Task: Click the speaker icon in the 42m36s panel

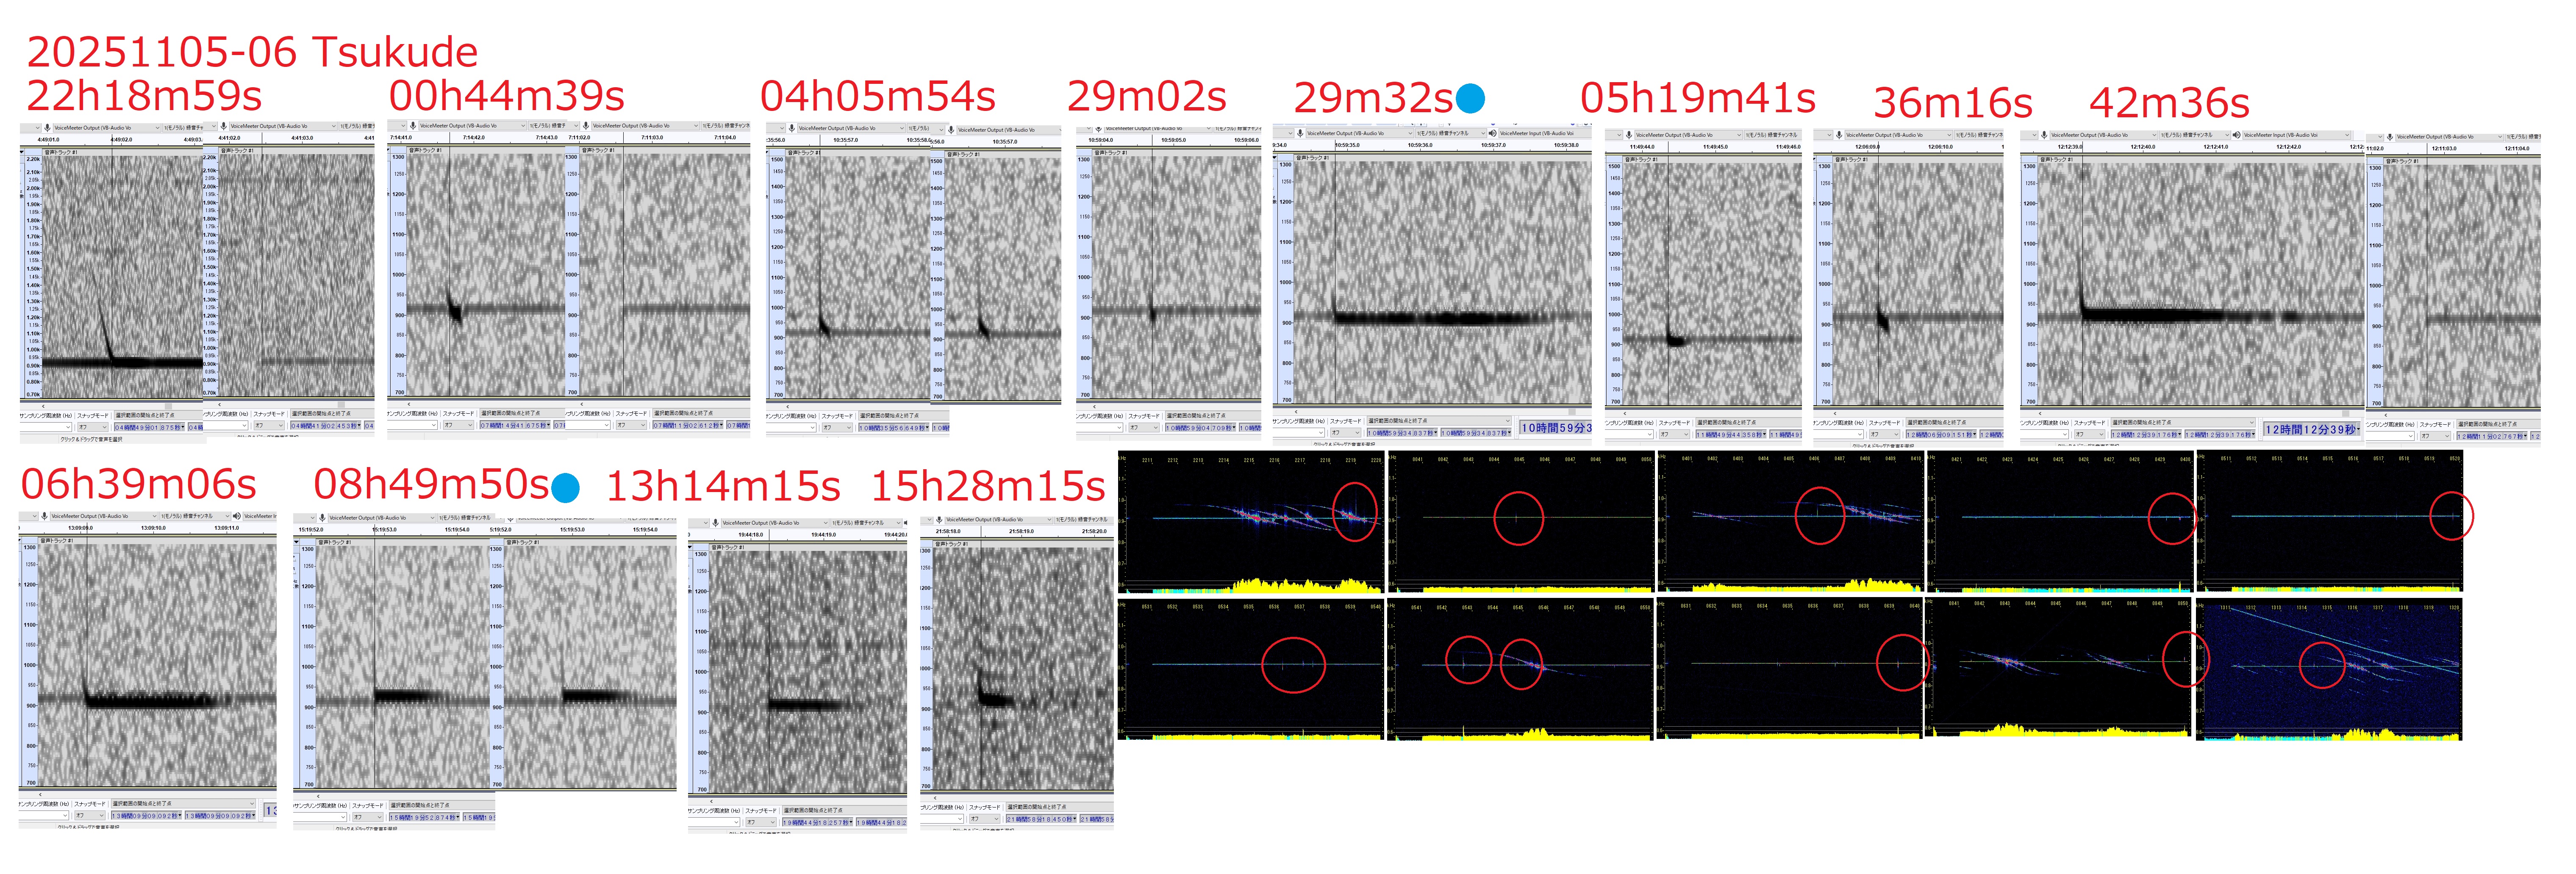Action: (2237, 135)
